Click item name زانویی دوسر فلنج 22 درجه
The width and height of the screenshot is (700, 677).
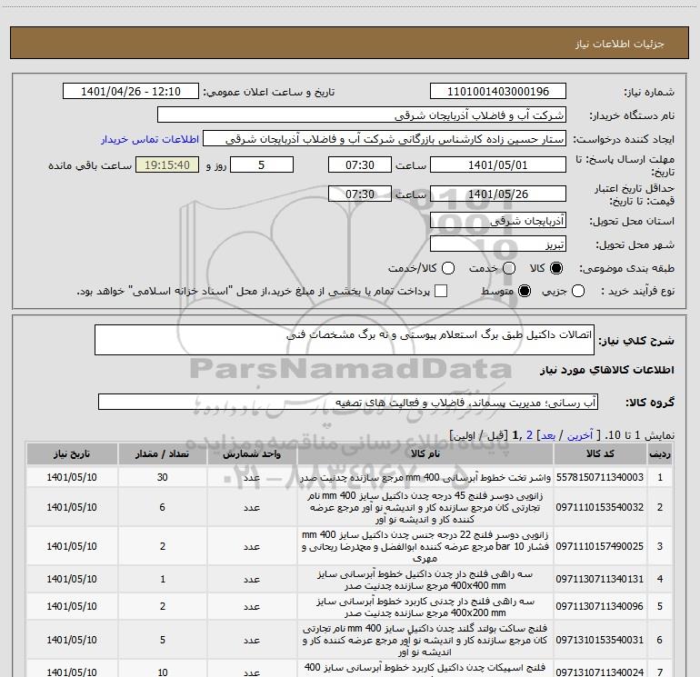[425, 546]
